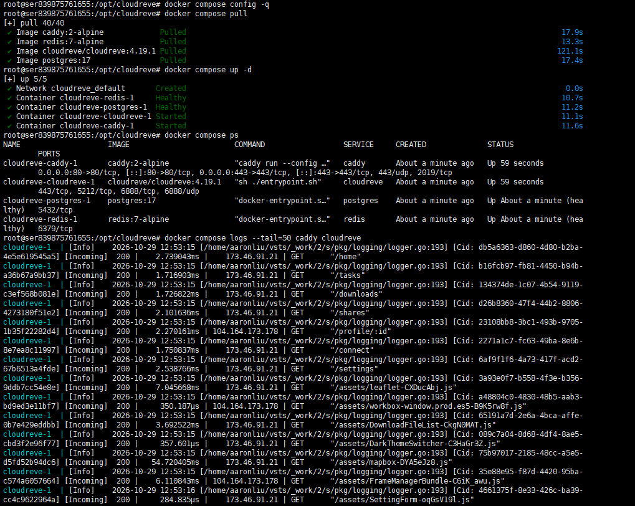
Task: Click the "/settings" request path
Action: pyautogui.click(x=355, y=369)
